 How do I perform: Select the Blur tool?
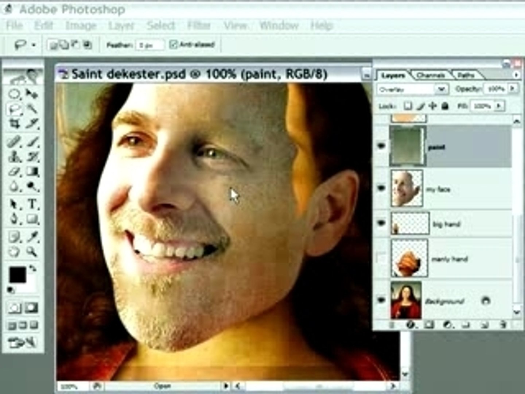[x=15, y=187]
